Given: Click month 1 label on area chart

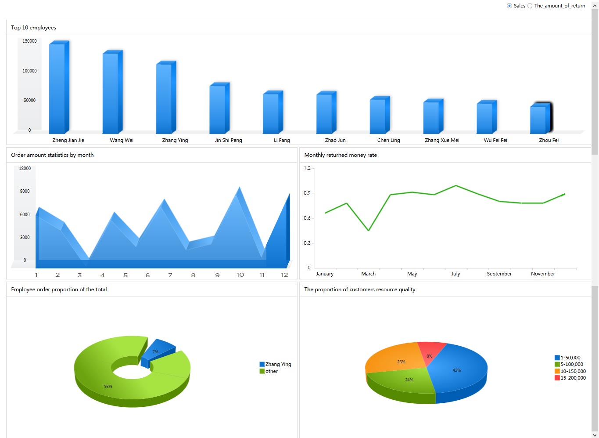Looking at the screenshot, I should point(36,275).
